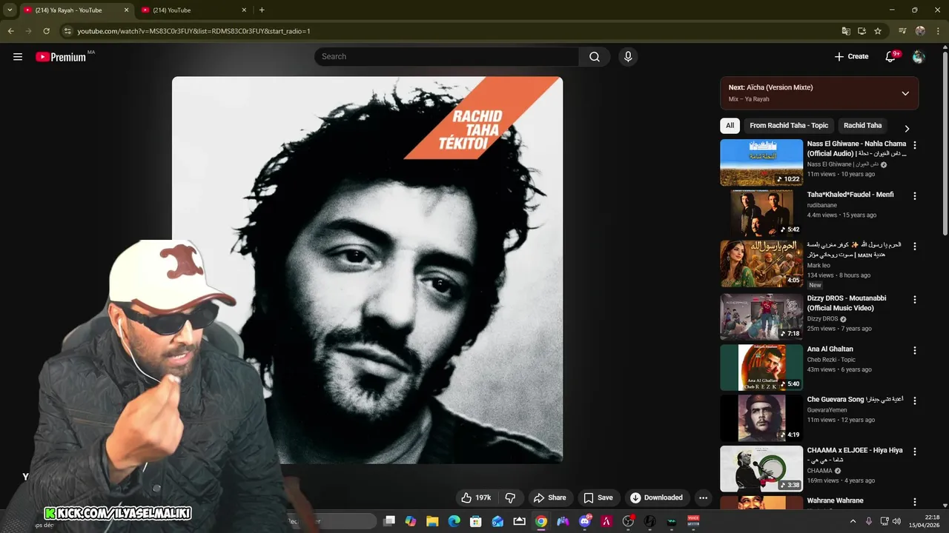Close the Ya Rayah - YouTube tab
The height and width of the screenshot is (533, 949).
pyautogui.click(x=126, y=10)
